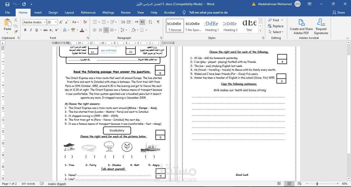Create and Share Adobe PDF
The height and width of the screenshot is (187, 351).
pyautogui.click(x=301, y=27)
